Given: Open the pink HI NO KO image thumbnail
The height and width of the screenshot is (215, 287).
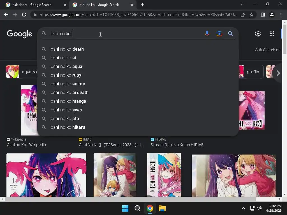Looking at the screenshot, I should pos(252,110).
